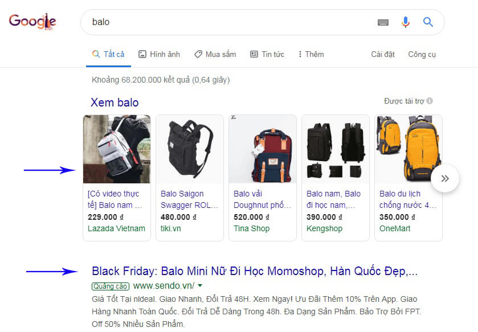This screenshot has width=478, height=332.
Task: Visit the 'Lazada Vietnam' store link
Action: tap(116, 228)
